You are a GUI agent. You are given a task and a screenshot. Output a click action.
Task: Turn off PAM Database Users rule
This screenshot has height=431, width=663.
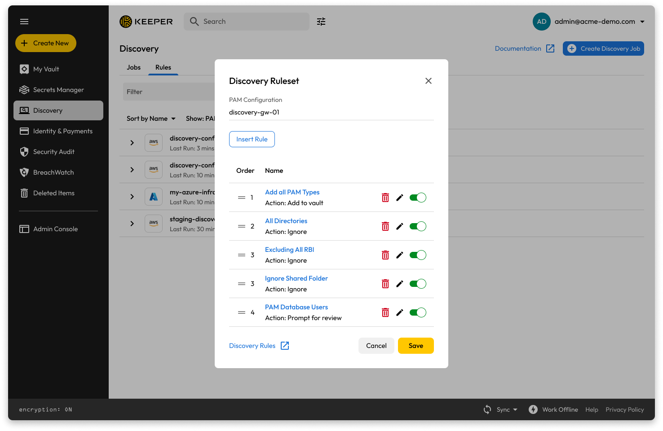[418, 312]
